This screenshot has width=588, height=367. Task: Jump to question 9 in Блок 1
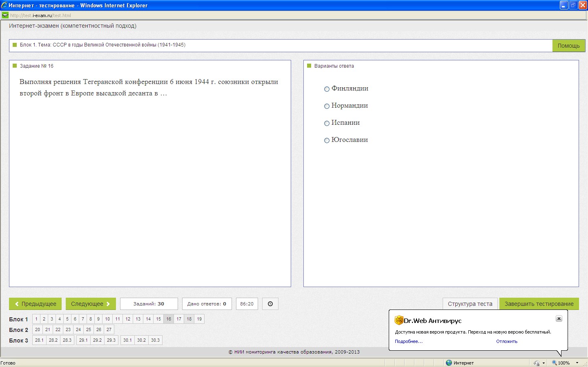coord(98,319)
